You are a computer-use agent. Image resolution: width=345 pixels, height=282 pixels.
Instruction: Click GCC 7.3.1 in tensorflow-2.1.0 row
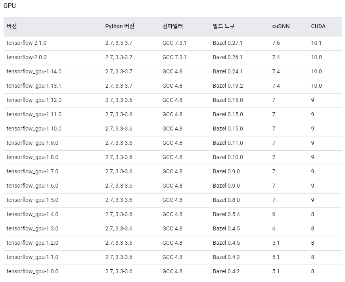pyautogui.click(x=174, y=43)
